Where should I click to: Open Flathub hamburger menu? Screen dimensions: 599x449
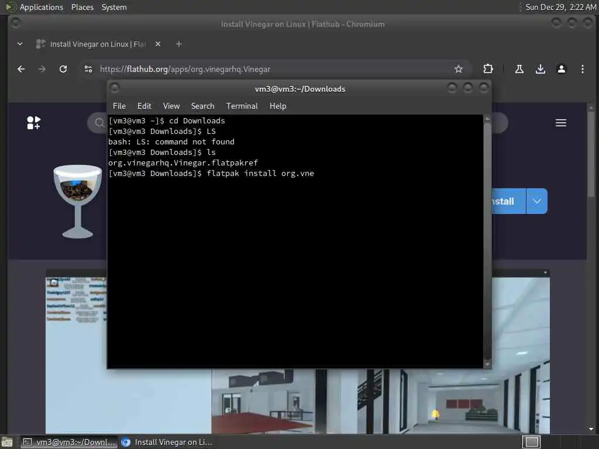(561, 123)
